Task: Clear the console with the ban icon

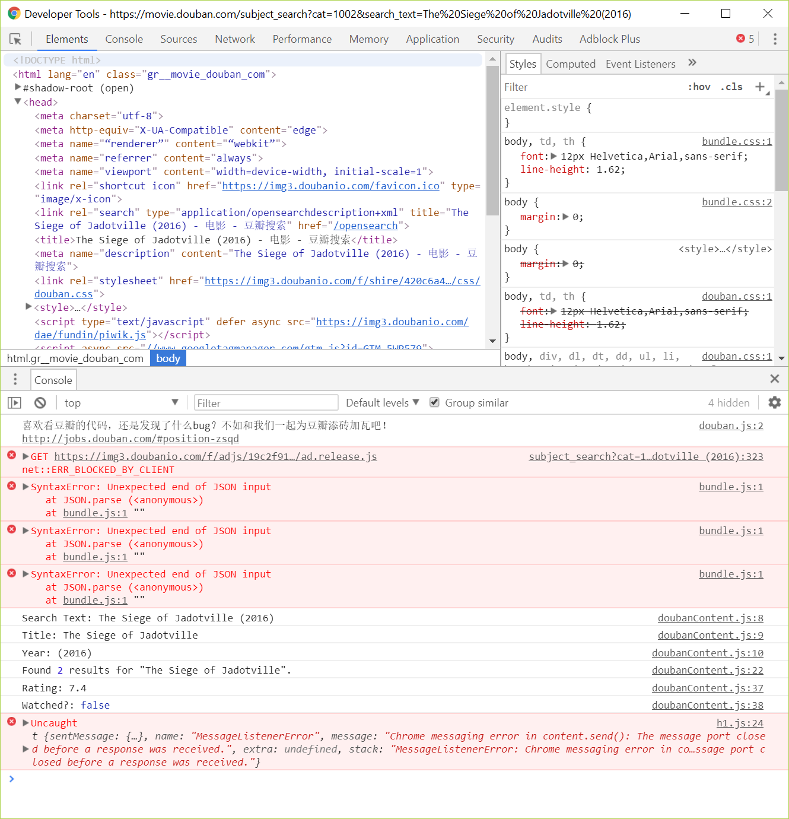Action: [x=40, y=403]
